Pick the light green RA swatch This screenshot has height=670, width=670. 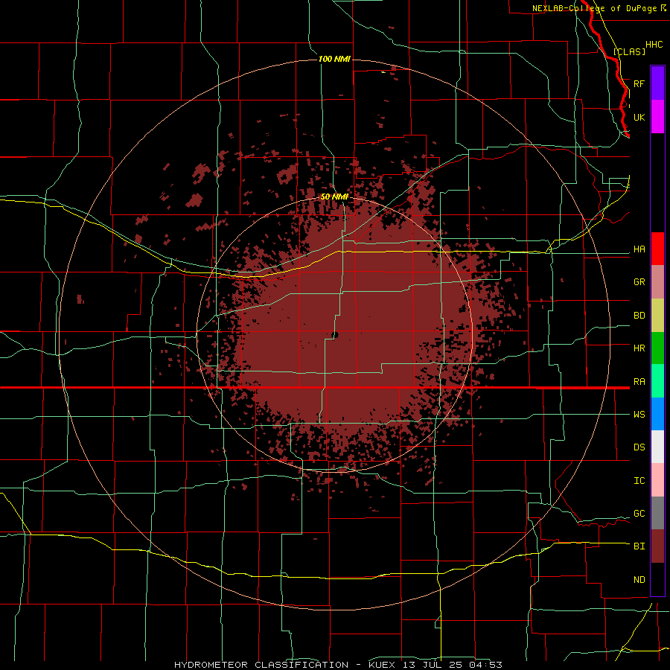click(x=657, y=381)
